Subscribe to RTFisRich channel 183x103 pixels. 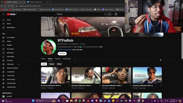pyautogui.click(x=62, y=54)
